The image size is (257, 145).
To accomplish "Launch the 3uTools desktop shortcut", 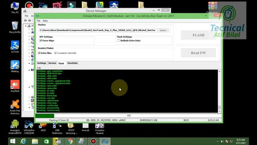I will coord(15,47).
